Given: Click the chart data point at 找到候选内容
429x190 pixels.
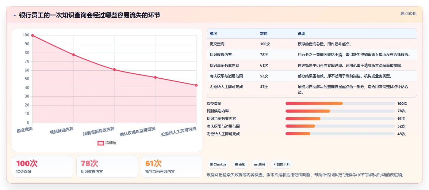Looking at the screenshot, I should [x=73, y=55].
